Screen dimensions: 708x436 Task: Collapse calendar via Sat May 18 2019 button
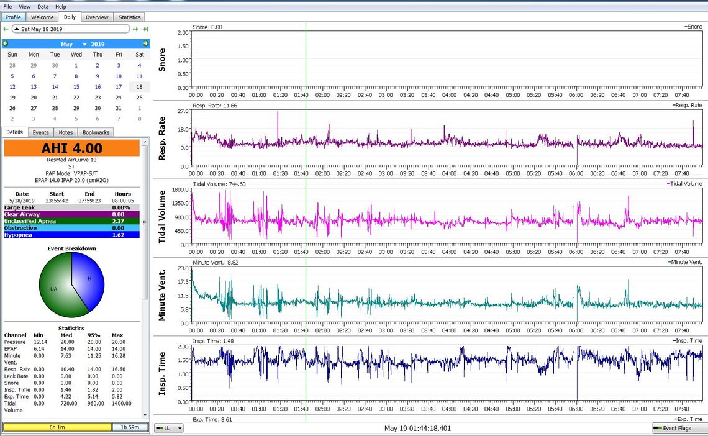(x=70, y=29)
